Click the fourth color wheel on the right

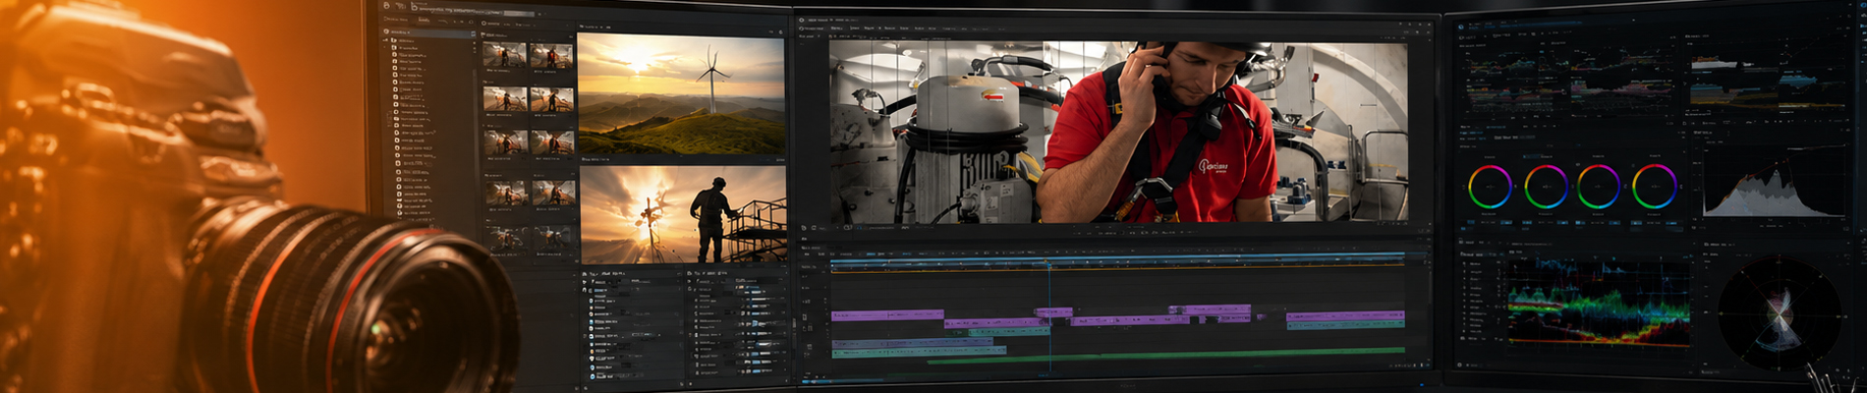click(1654, 187)
